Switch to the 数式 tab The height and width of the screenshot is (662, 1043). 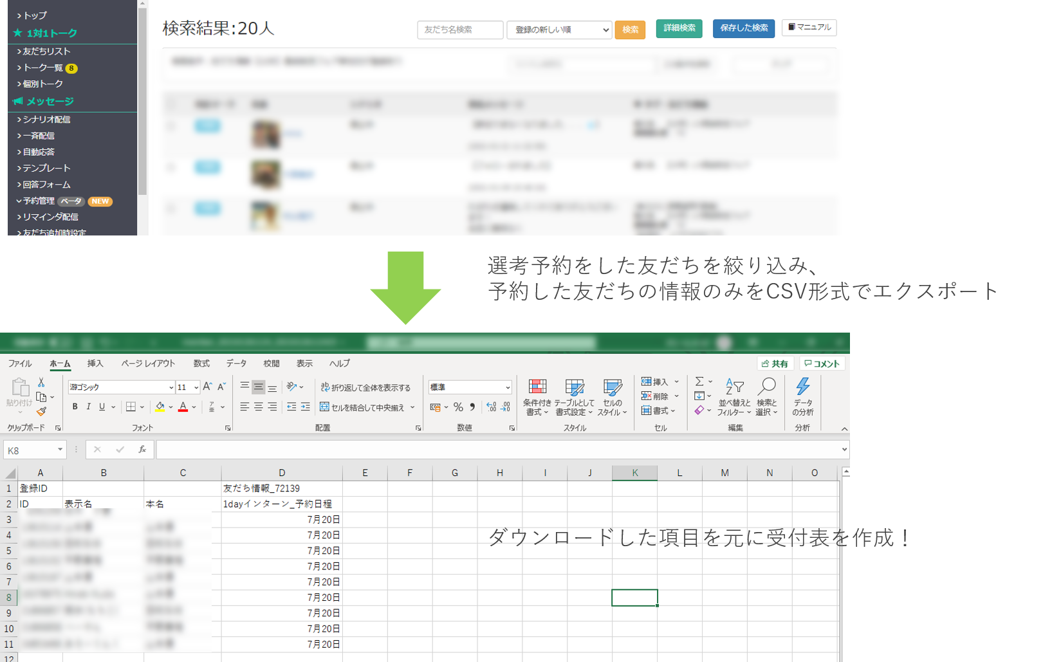pyautogui.click(x=201, y=363)
